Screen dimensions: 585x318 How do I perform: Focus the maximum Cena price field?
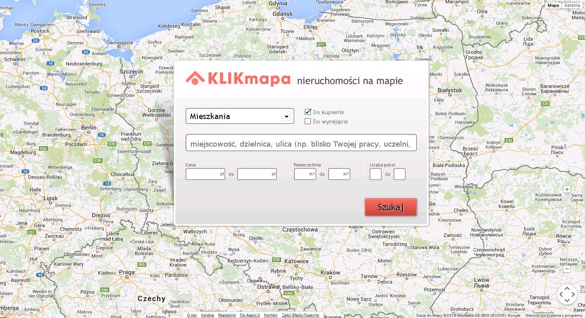coord(257,174)
